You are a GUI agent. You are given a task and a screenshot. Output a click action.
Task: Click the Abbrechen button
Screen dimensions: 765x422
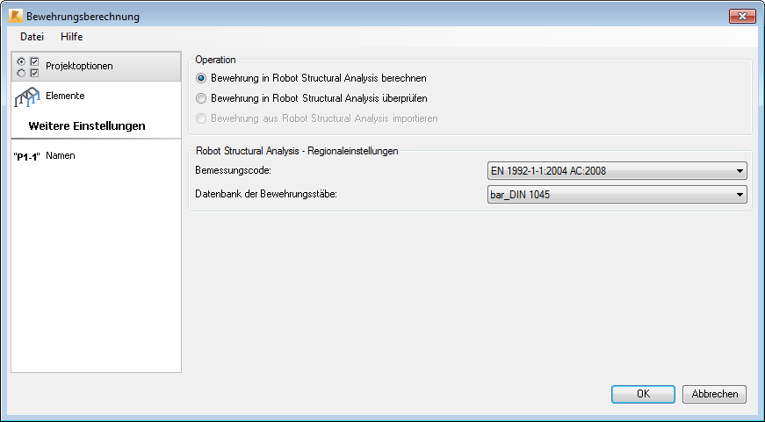(714, 394)
